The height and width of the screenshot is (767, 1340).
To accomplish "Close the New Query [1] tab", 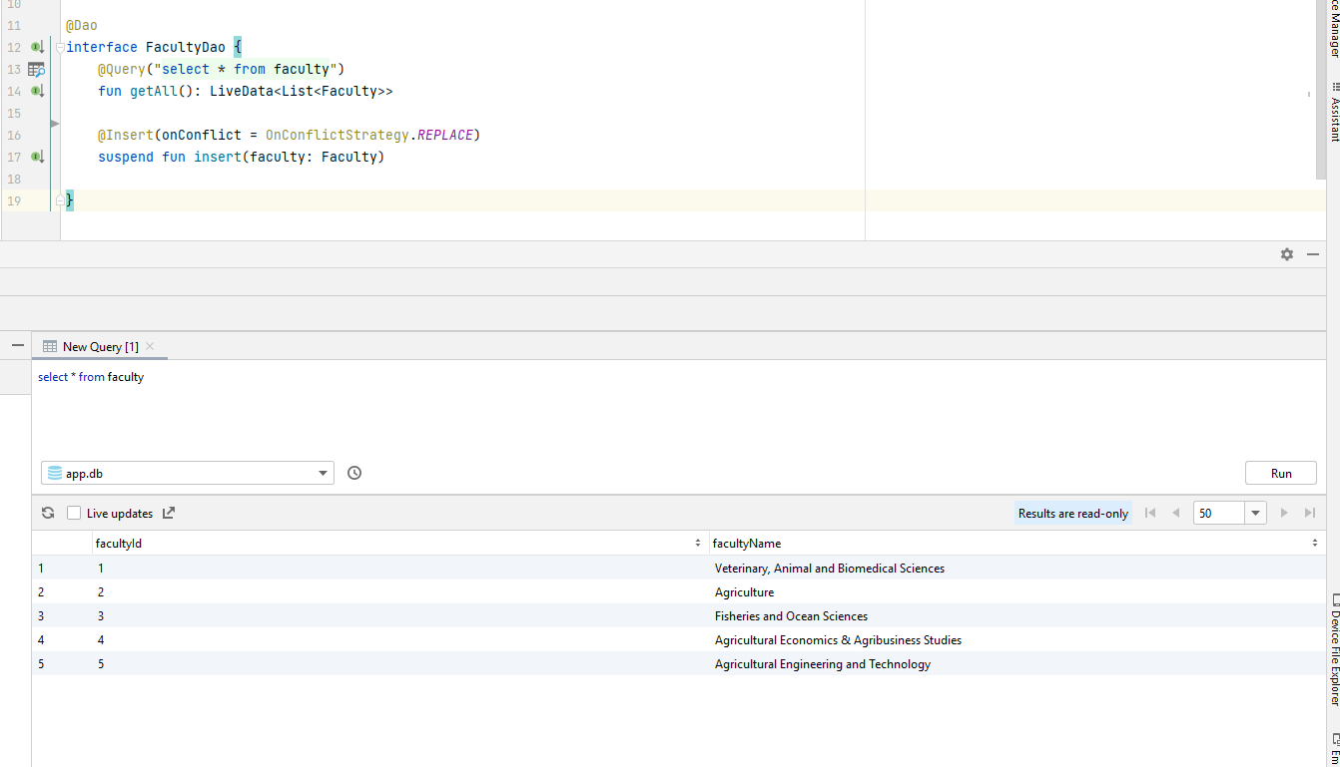I will tap(150, 346).
